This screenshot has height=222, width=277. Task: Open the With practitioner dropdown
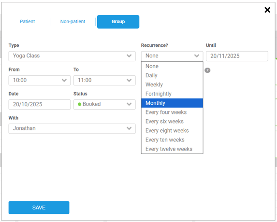(72, 128)
